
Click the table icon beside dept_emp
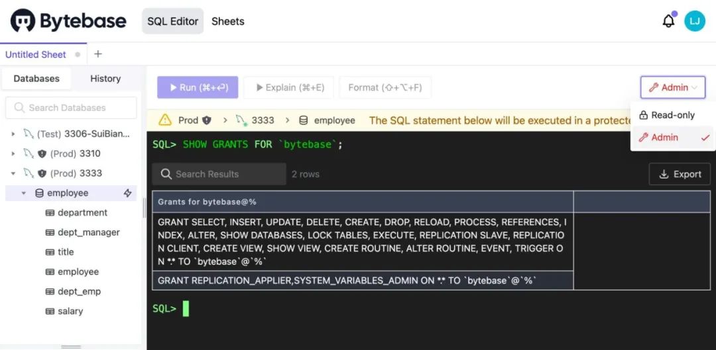[x=50, y=292]
